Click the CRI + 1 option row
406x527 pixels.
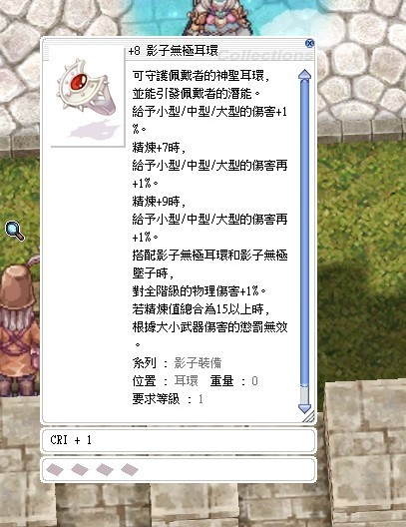click(179, 440)
